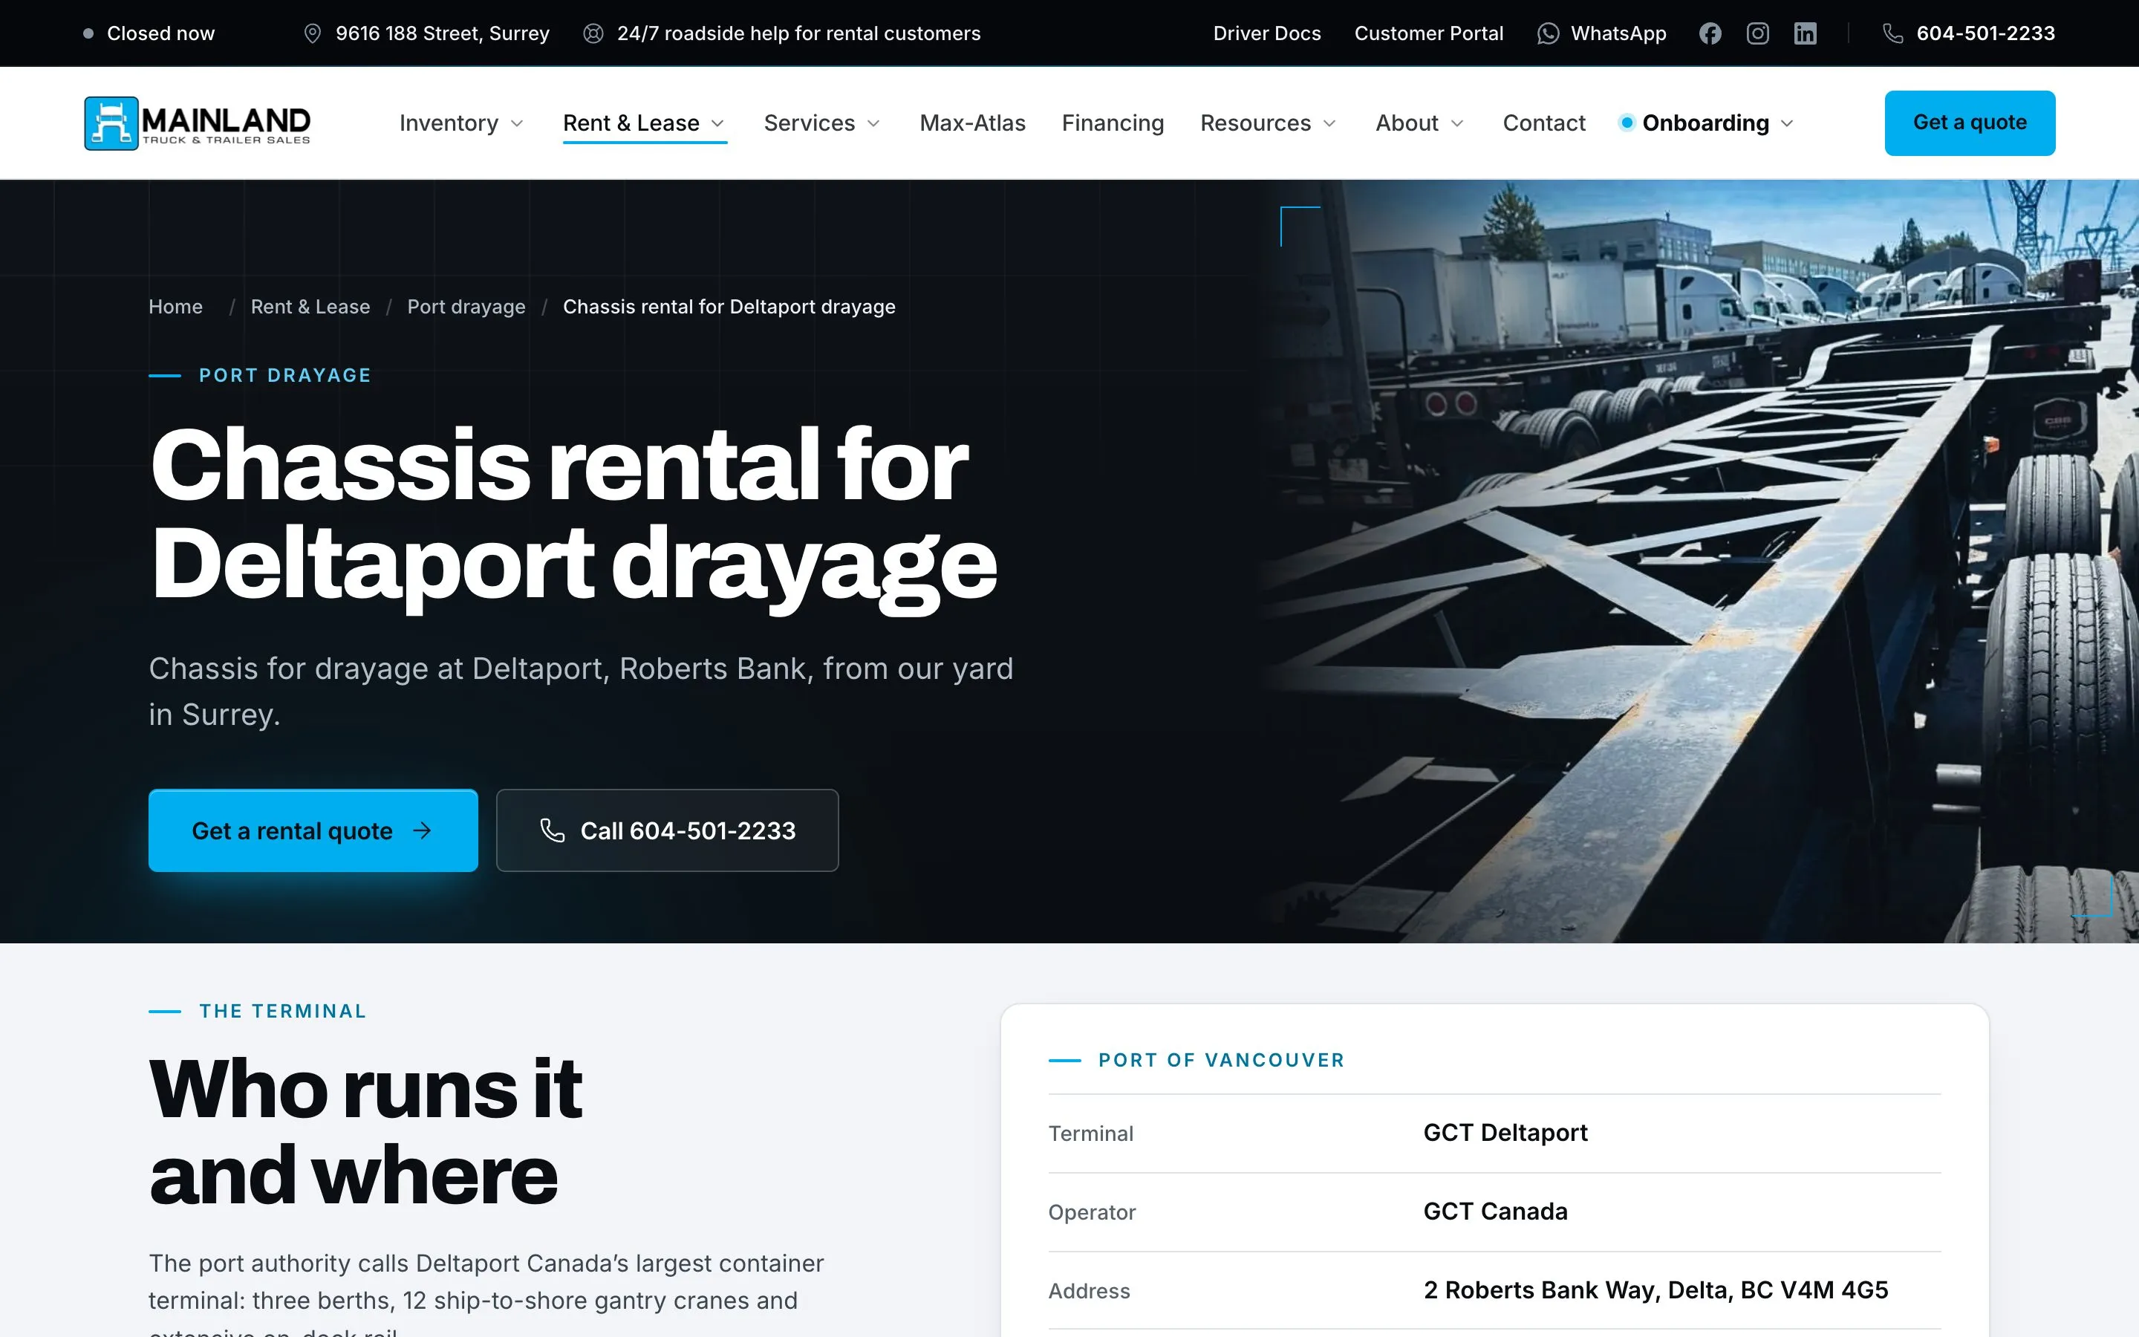Click the blue dot beside Onboarding
2139x1337 pixels.
point(1627,122)
